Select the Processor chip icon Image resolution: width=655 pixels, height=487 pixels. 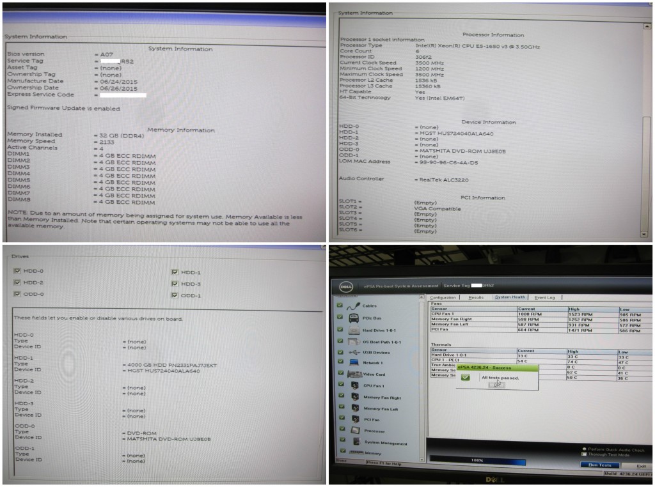tap(356, 430)
